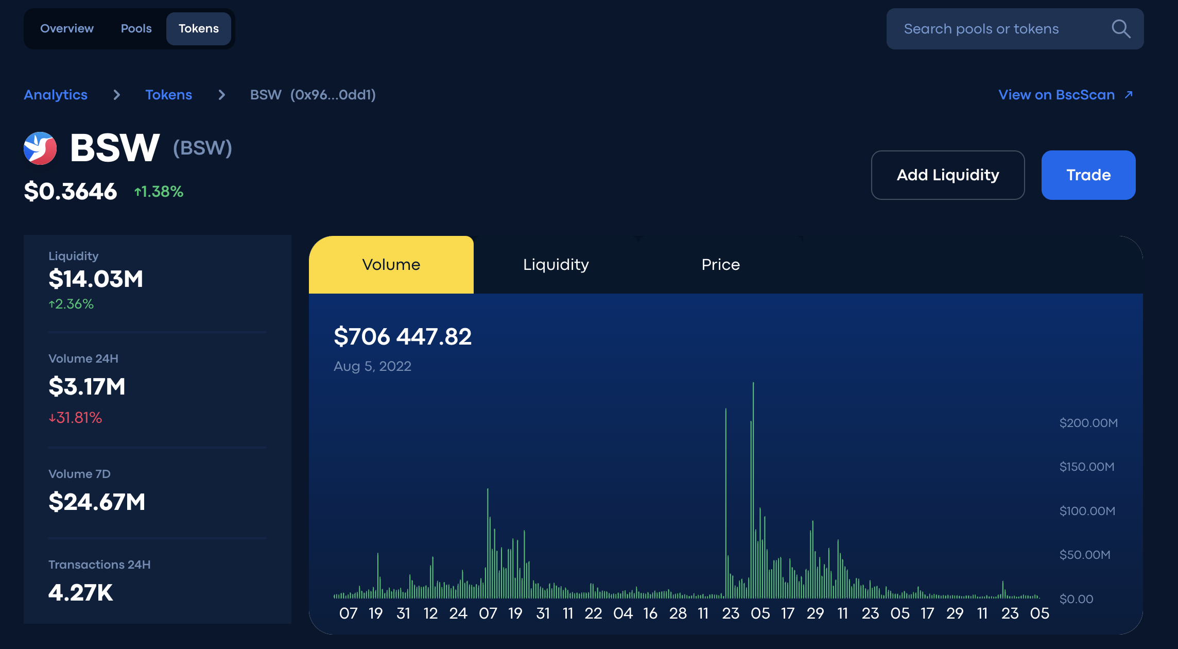
Task: Click the chevron after Analytics breadcrumb
Action: coord(117,95)
